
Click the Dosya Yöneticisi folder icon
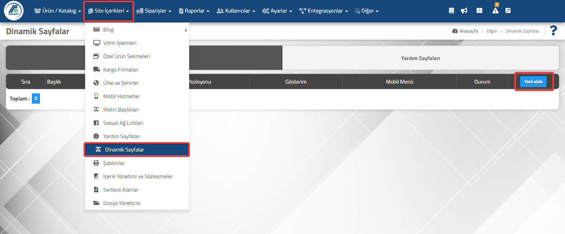pyautogui.click(x=96, y=203)
